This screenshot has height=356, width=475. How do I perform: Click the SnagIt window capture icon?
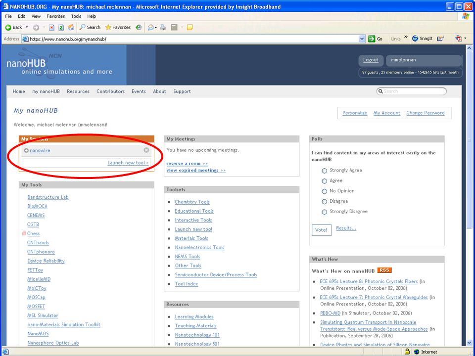pyautogui.click(x=440, y=39)
